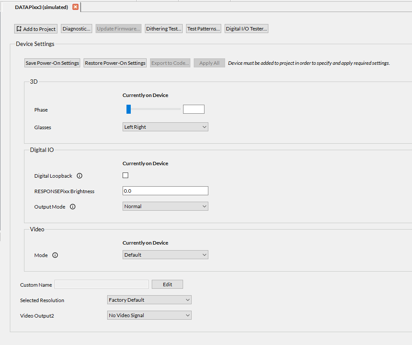Enable the Digital Loopback checkbox
The image size is (412, 345).
126,176
